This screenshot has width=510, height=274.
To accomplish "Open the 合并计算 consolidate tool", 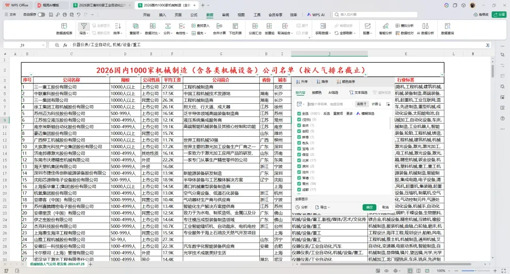I will click(219, 29).
